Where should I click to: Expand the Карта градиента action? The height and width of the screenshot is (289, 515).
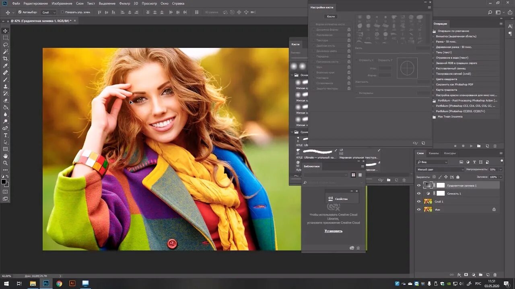(x=434, y=90)
